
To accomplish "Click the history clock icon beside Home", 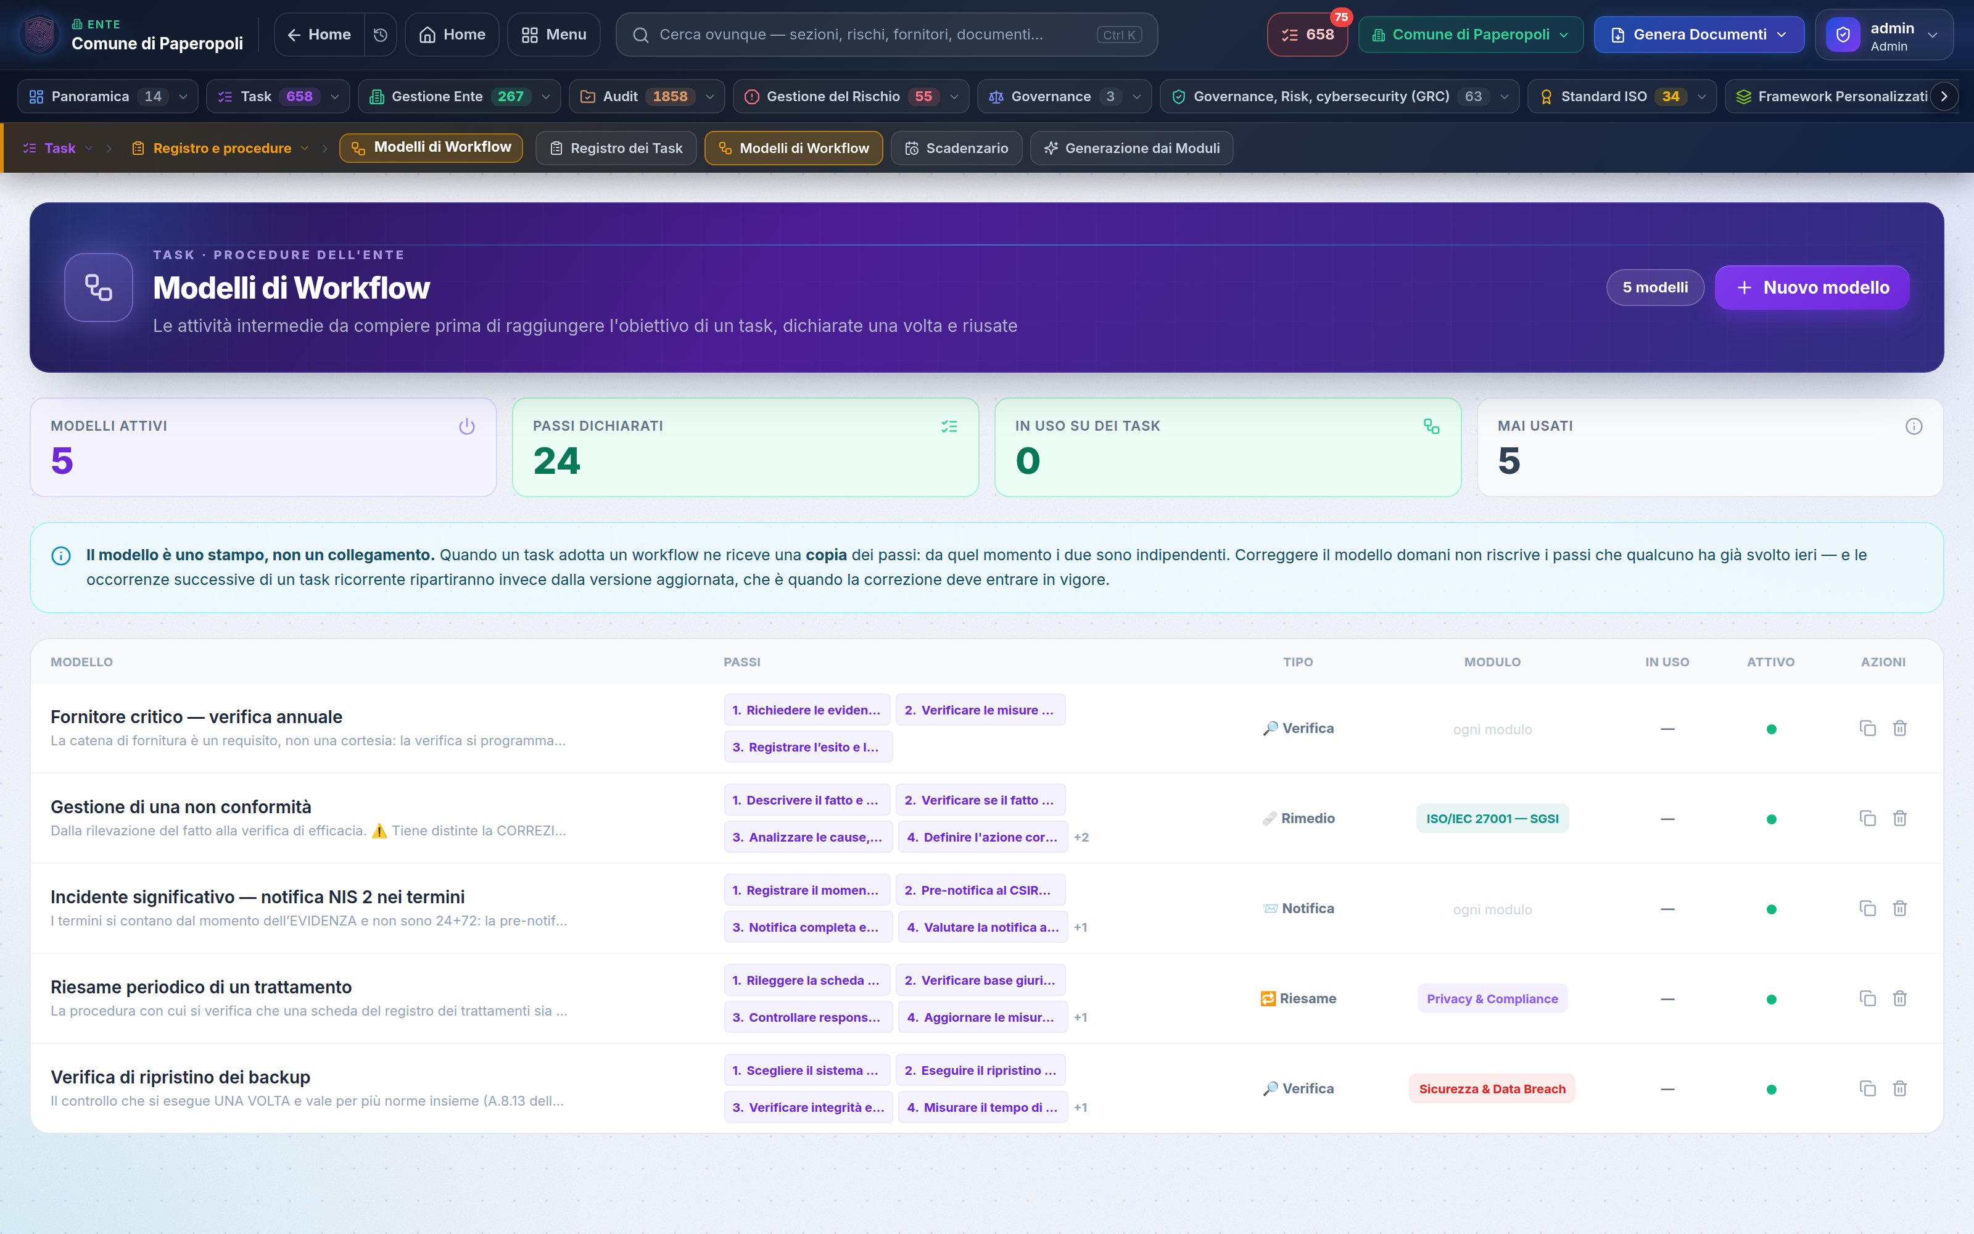I will point(380,35).
